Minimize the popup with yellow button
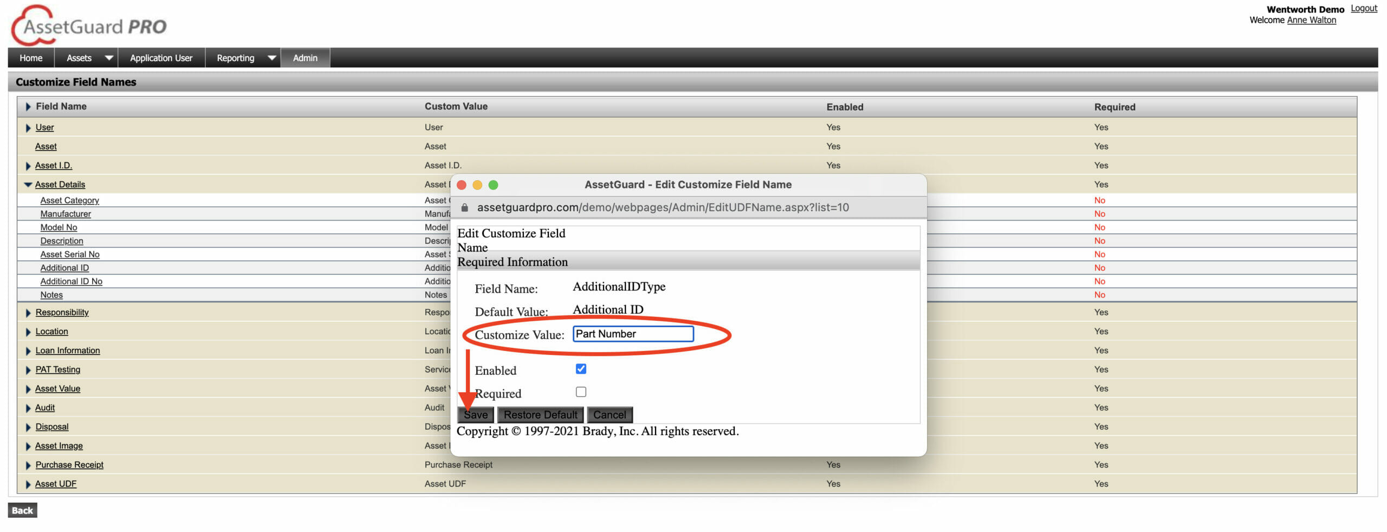The height and width of the screenshot is (532, 1387). (477, 185)
